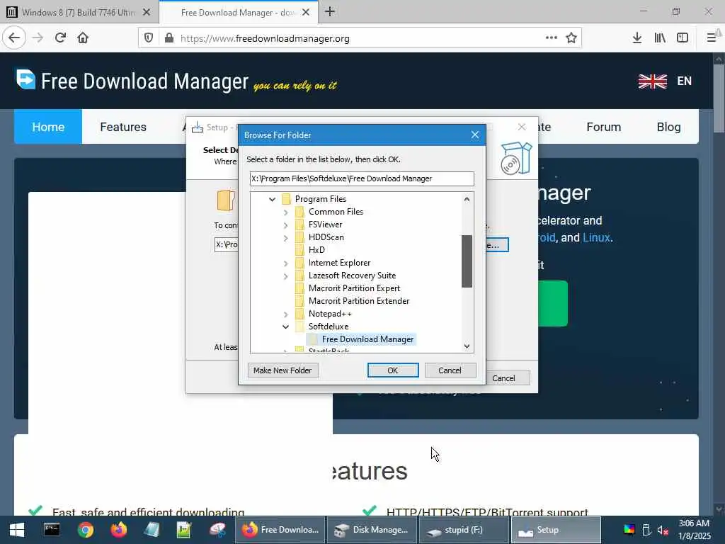Click the colorful display tray icon
This screenshot has height=544, width=725.
(629, 530)
